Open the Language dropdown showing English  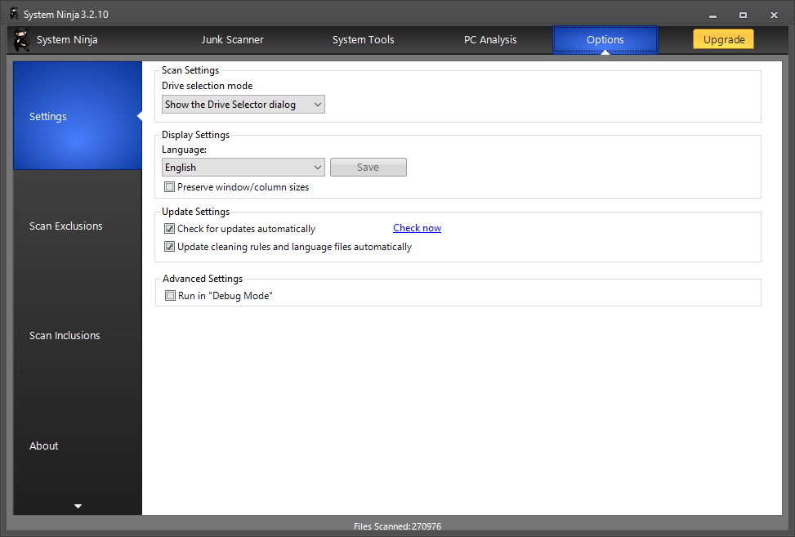coord(243,168)
